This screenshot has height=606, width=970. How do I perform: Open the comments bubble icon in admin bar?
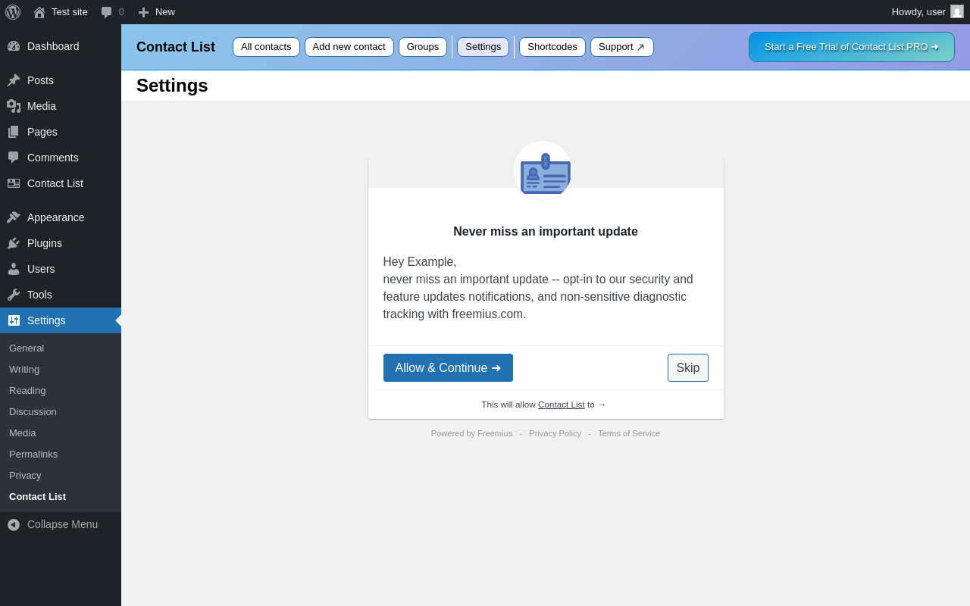coord(107,12)
